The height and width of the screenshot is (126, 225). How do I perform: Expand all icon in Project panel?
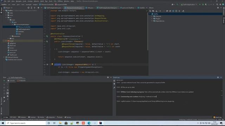click(32, 8)
